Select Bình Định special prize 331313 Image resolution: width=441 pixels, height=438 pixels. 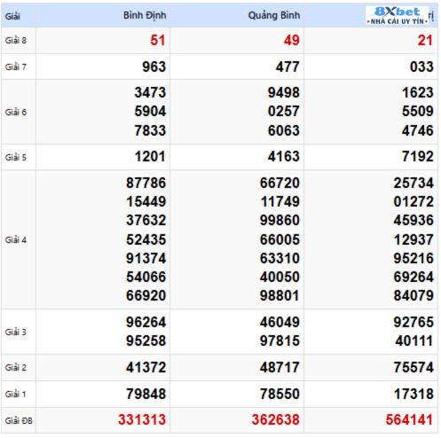point(142,419)
